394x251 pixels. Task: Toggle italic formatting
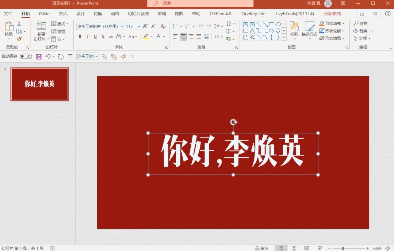point(87,36)
